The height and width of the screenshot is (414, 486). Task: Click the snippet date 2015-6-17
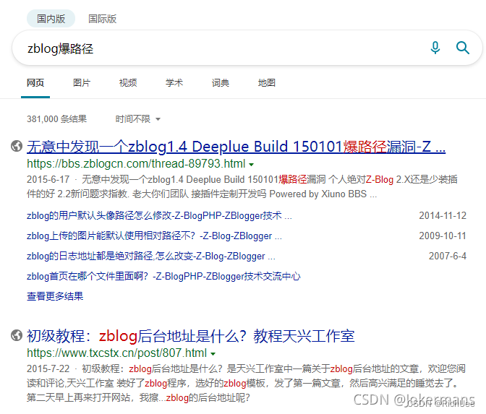pos(48,179)
